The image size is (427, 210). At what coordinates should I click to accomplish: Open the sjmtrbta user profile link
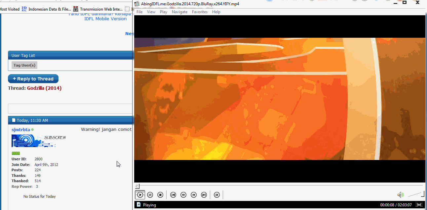pyautogui.click(x=21, y=130)
